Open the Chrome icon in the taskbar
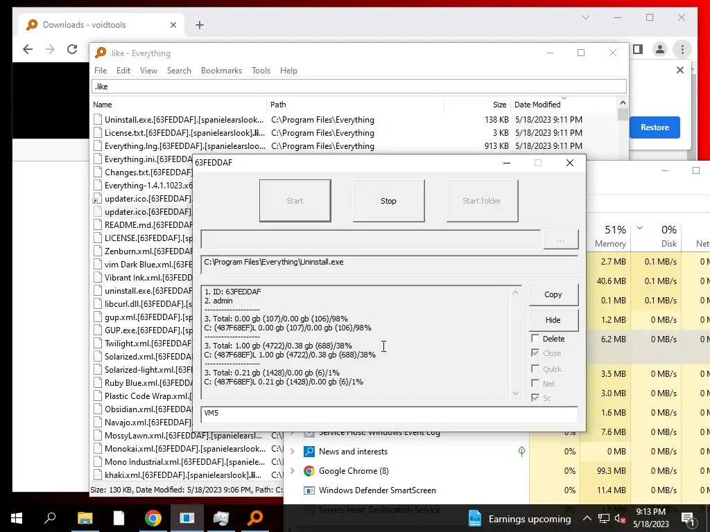This screenshot has width=710, height=532. click(153, 518)
